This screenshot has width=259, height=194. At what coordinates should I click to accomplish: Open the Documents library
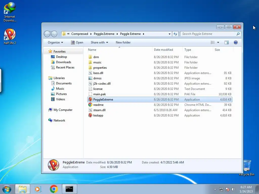pyautogui.click(x=64, y=83)
